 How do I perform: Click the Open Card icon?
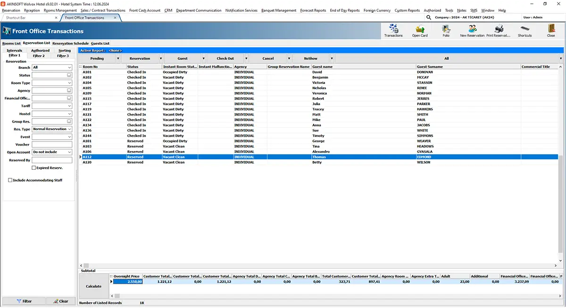pyautogui.click(x=420, y=31)
